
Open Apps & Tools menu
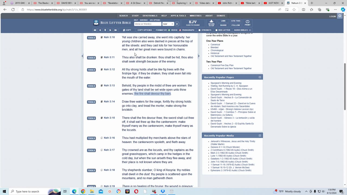coord(178,16)
